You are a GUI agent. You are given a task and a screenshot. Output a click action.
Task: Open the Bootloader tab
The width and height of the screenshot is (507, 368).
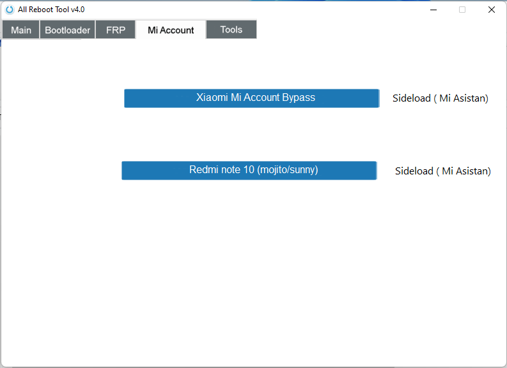(67, 30)
